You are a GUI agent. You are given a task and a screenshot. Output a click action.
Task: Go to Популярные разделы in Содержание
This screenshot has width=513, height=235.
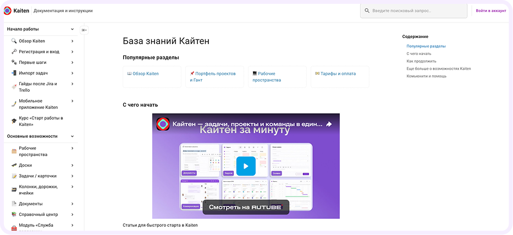pos(426,46)
